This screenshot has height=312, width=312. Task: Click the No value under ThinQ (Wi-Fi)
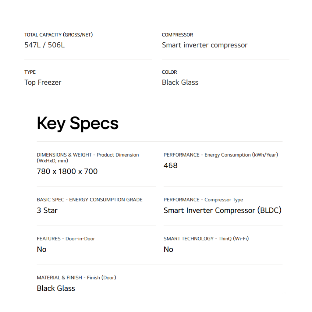[x=168, y=249]
